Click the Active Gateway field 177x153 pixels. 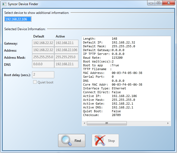point(66,43)
